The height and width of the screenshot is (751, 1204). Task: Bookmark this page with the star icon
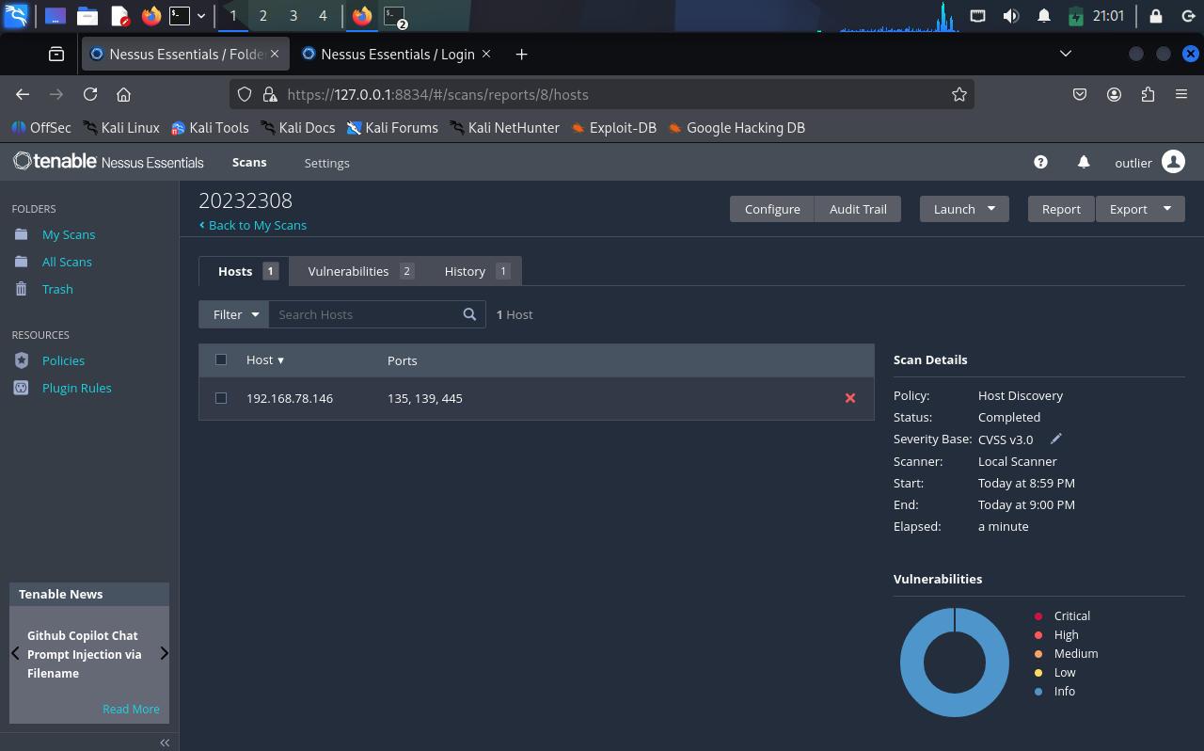[959, 94]
